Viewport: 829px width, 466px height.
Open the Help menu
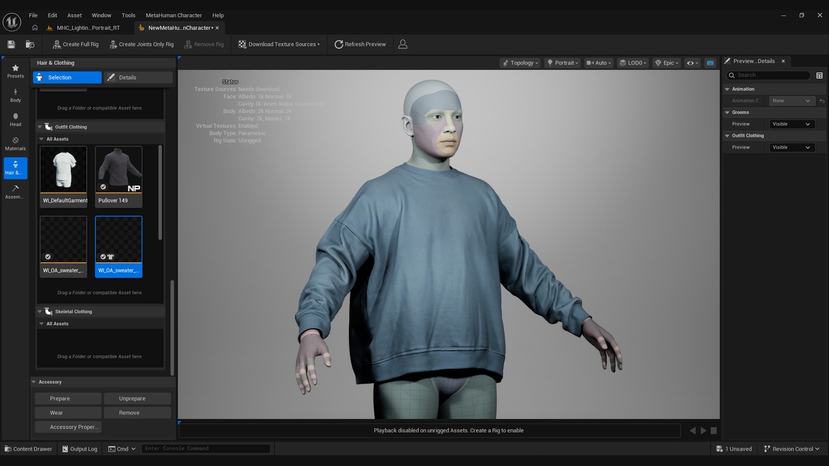218,15
